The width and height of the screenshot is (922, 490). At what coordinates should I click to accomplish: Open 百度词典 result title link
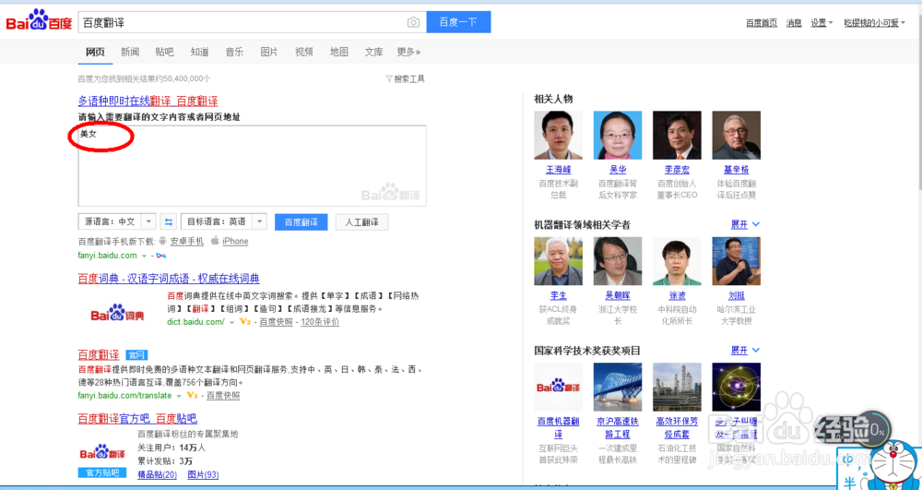169,279
